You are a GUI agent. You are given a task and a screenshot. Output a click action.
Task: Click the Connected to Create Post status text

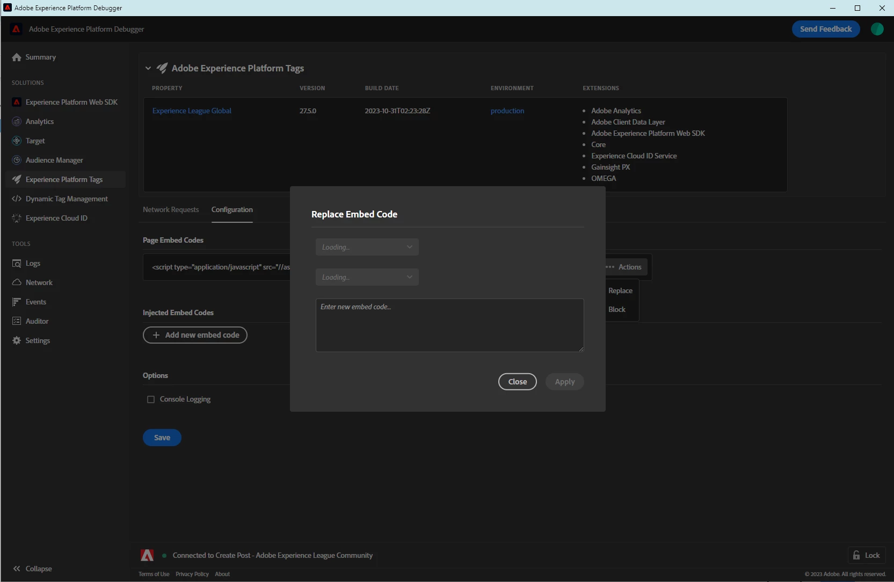(273, 555)
